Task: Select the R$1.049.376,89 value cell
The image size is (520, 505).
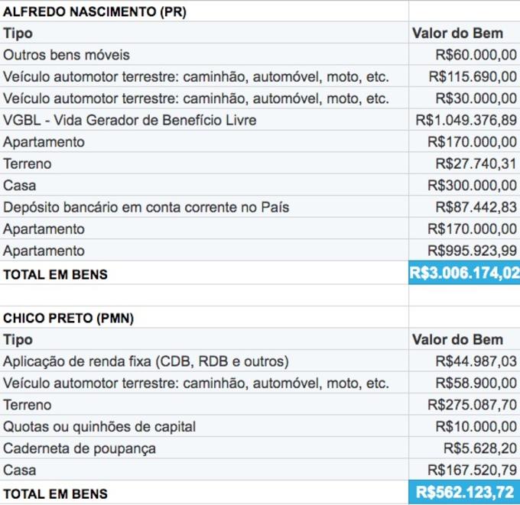Action: coord(466,120)
